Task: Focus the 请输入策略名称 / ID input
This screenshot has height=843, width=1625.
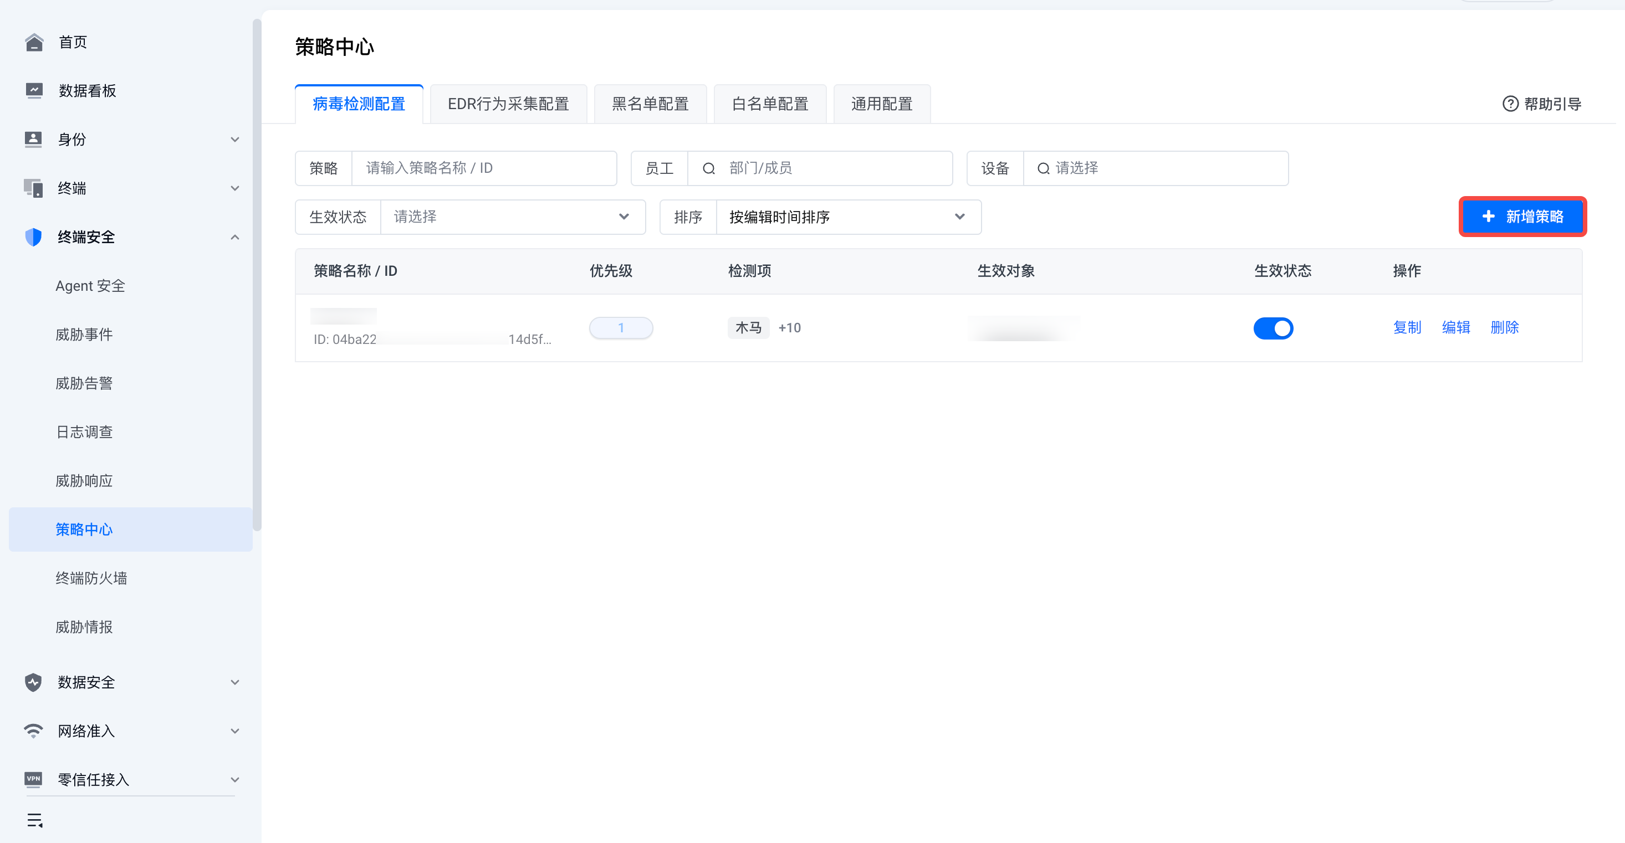Action: [484, 168]
